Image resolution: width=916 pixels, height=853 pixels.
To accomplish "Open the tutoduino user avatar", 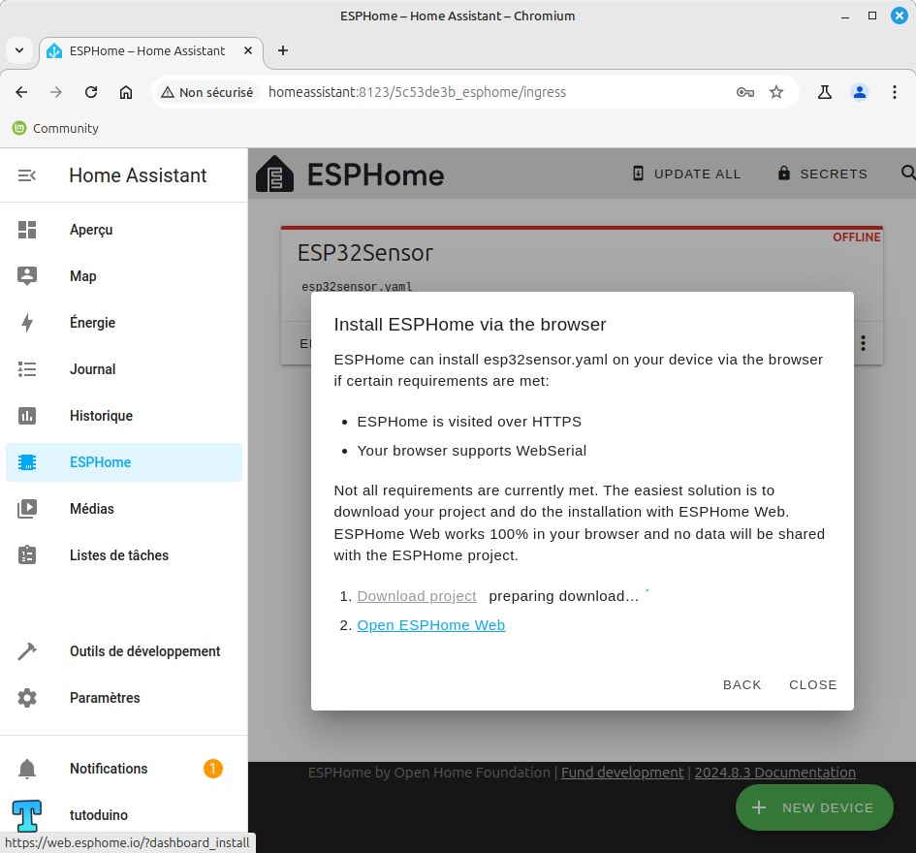I will (x=27, y=815).
